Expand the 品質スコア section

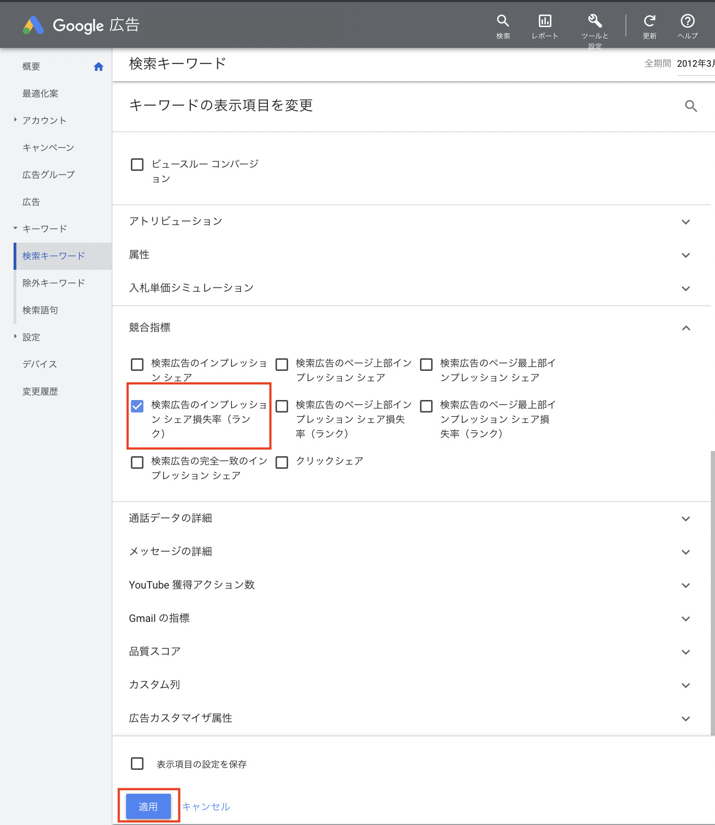[685, 652]
